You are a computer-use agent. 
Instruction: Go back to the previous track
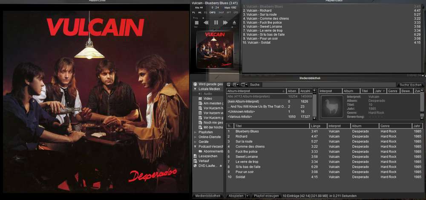point(206,23)
